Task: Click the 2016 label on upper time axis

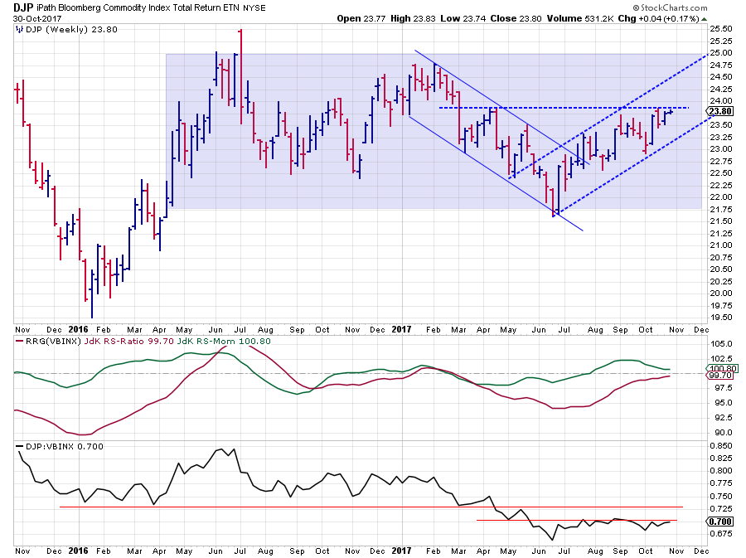Action: coord(78,329)
